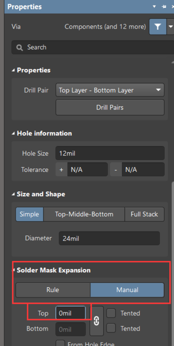The image size is (174, 346).
Task: Switch to Top-Middle-Bottom mode
Action: [84, 214]
